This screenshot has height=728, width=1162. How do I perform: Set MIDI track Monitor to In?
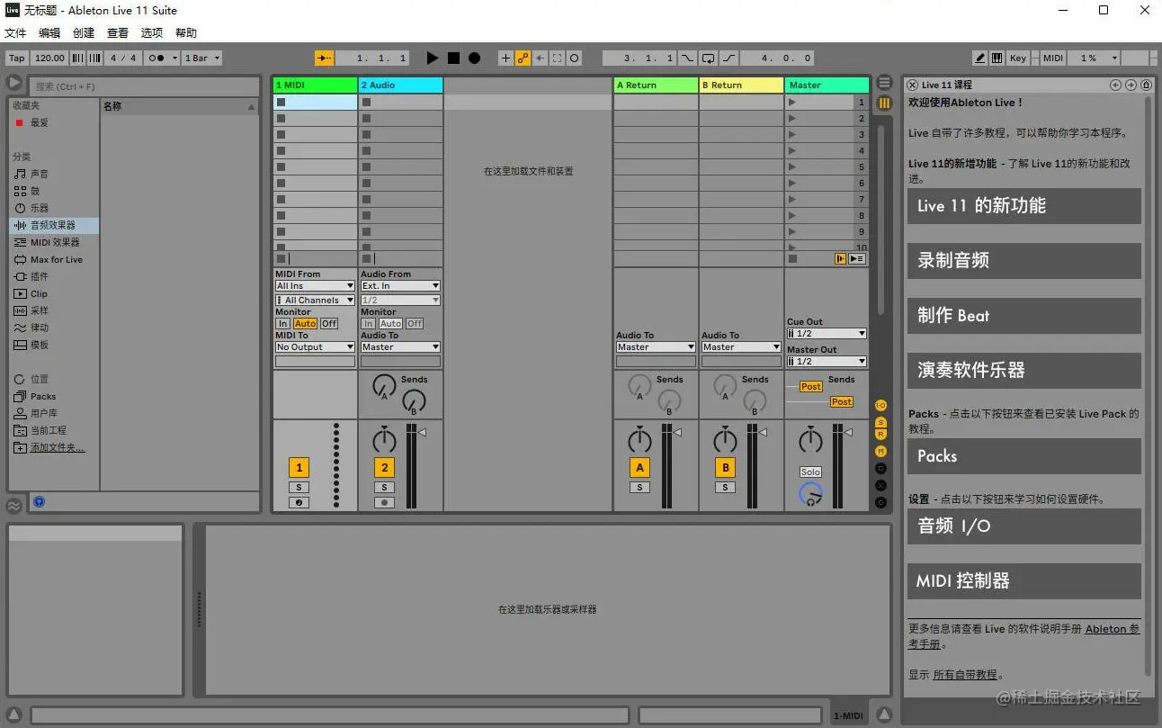point(282,324)
